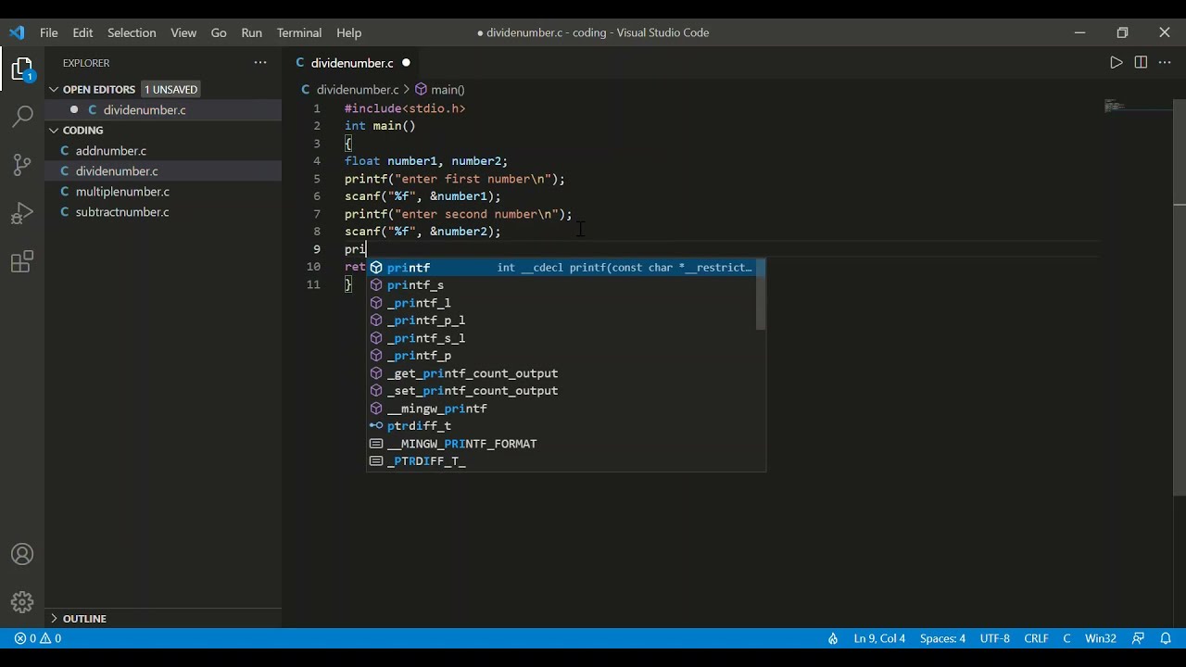The height and width of the screenshot is (667, 1186).
Task: Choose the _printf_l suggestion
Action: (561, 303)
